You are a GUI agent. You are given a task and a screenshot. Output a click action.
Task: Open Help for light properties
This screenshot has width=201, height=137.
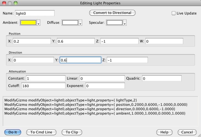point(164,132)
